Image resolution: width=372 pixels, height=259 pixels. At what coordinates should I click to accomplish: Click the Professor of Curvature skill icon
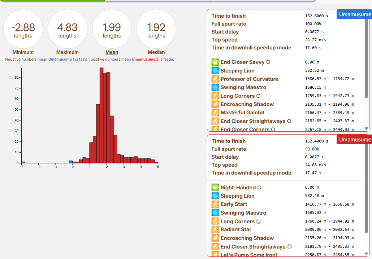pos(215,79)
